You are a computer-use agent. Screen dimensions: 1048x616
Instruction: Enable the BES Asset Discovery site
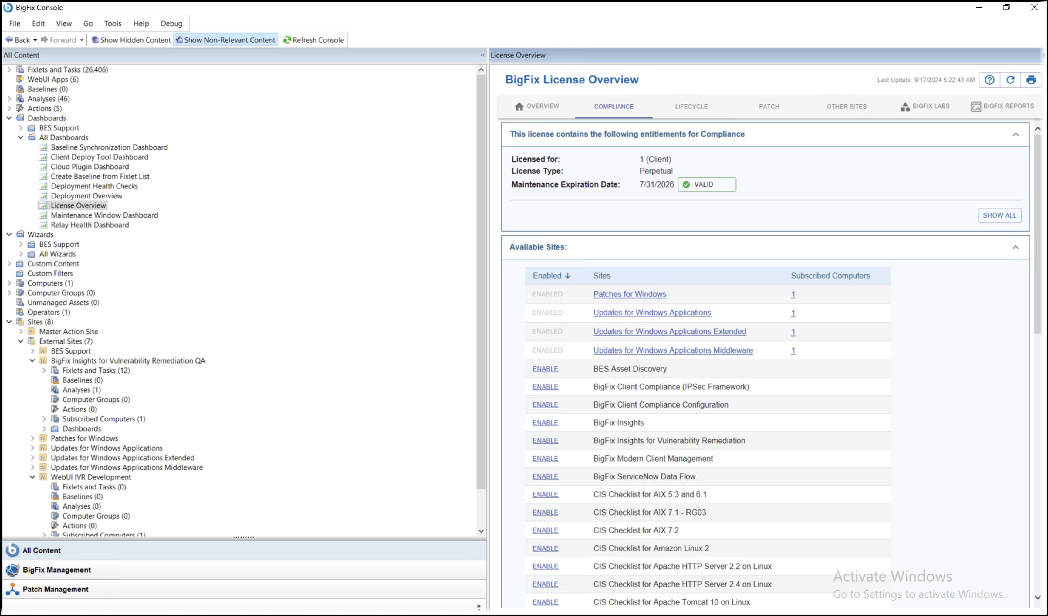tap(545, 369)
